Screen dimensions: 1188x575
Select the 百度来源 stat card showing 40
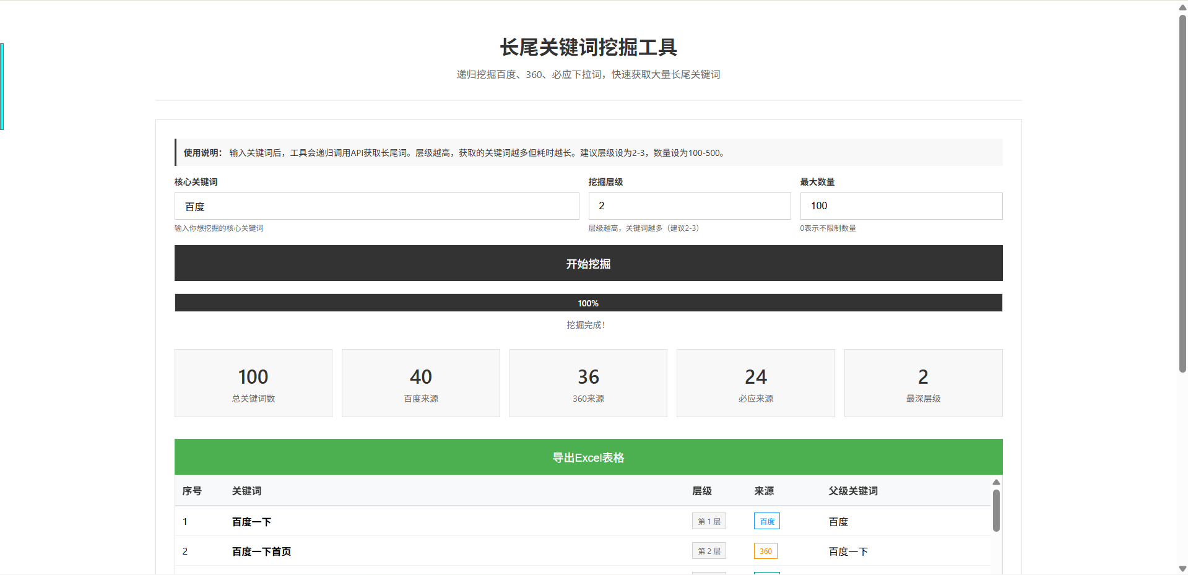point(420,383)
